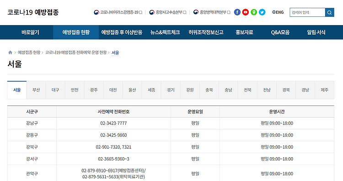The width and height of the screenshot is (343, 181).
Task: Click the 강북구 district cell
Action: (x=32, y=147)
